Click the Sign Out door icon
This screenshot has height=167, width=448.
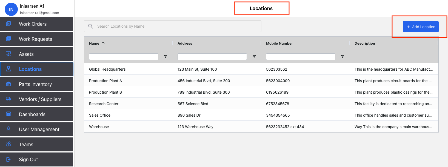click(x=8, y=159)
